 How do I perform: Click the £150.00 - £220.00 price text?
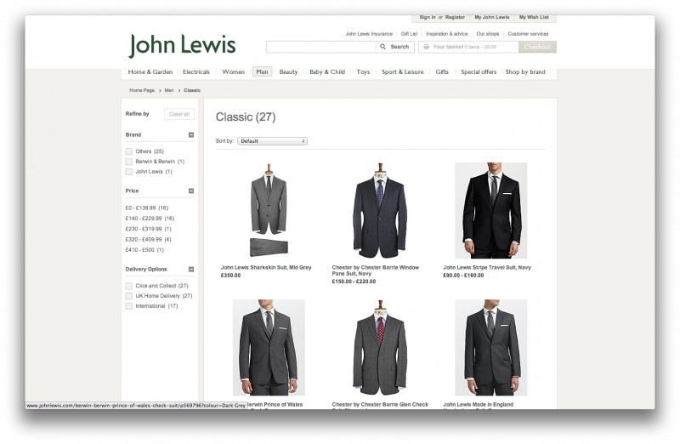(x=354, y=282)
